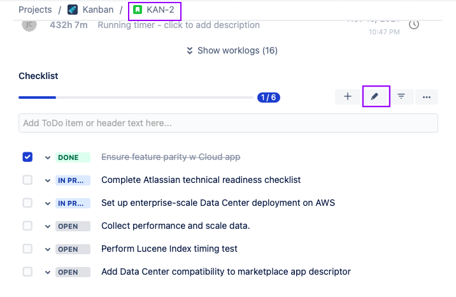Open the KAN-2 issue link
The width and height of the screenshot is (456, 297).
point(160,10)
